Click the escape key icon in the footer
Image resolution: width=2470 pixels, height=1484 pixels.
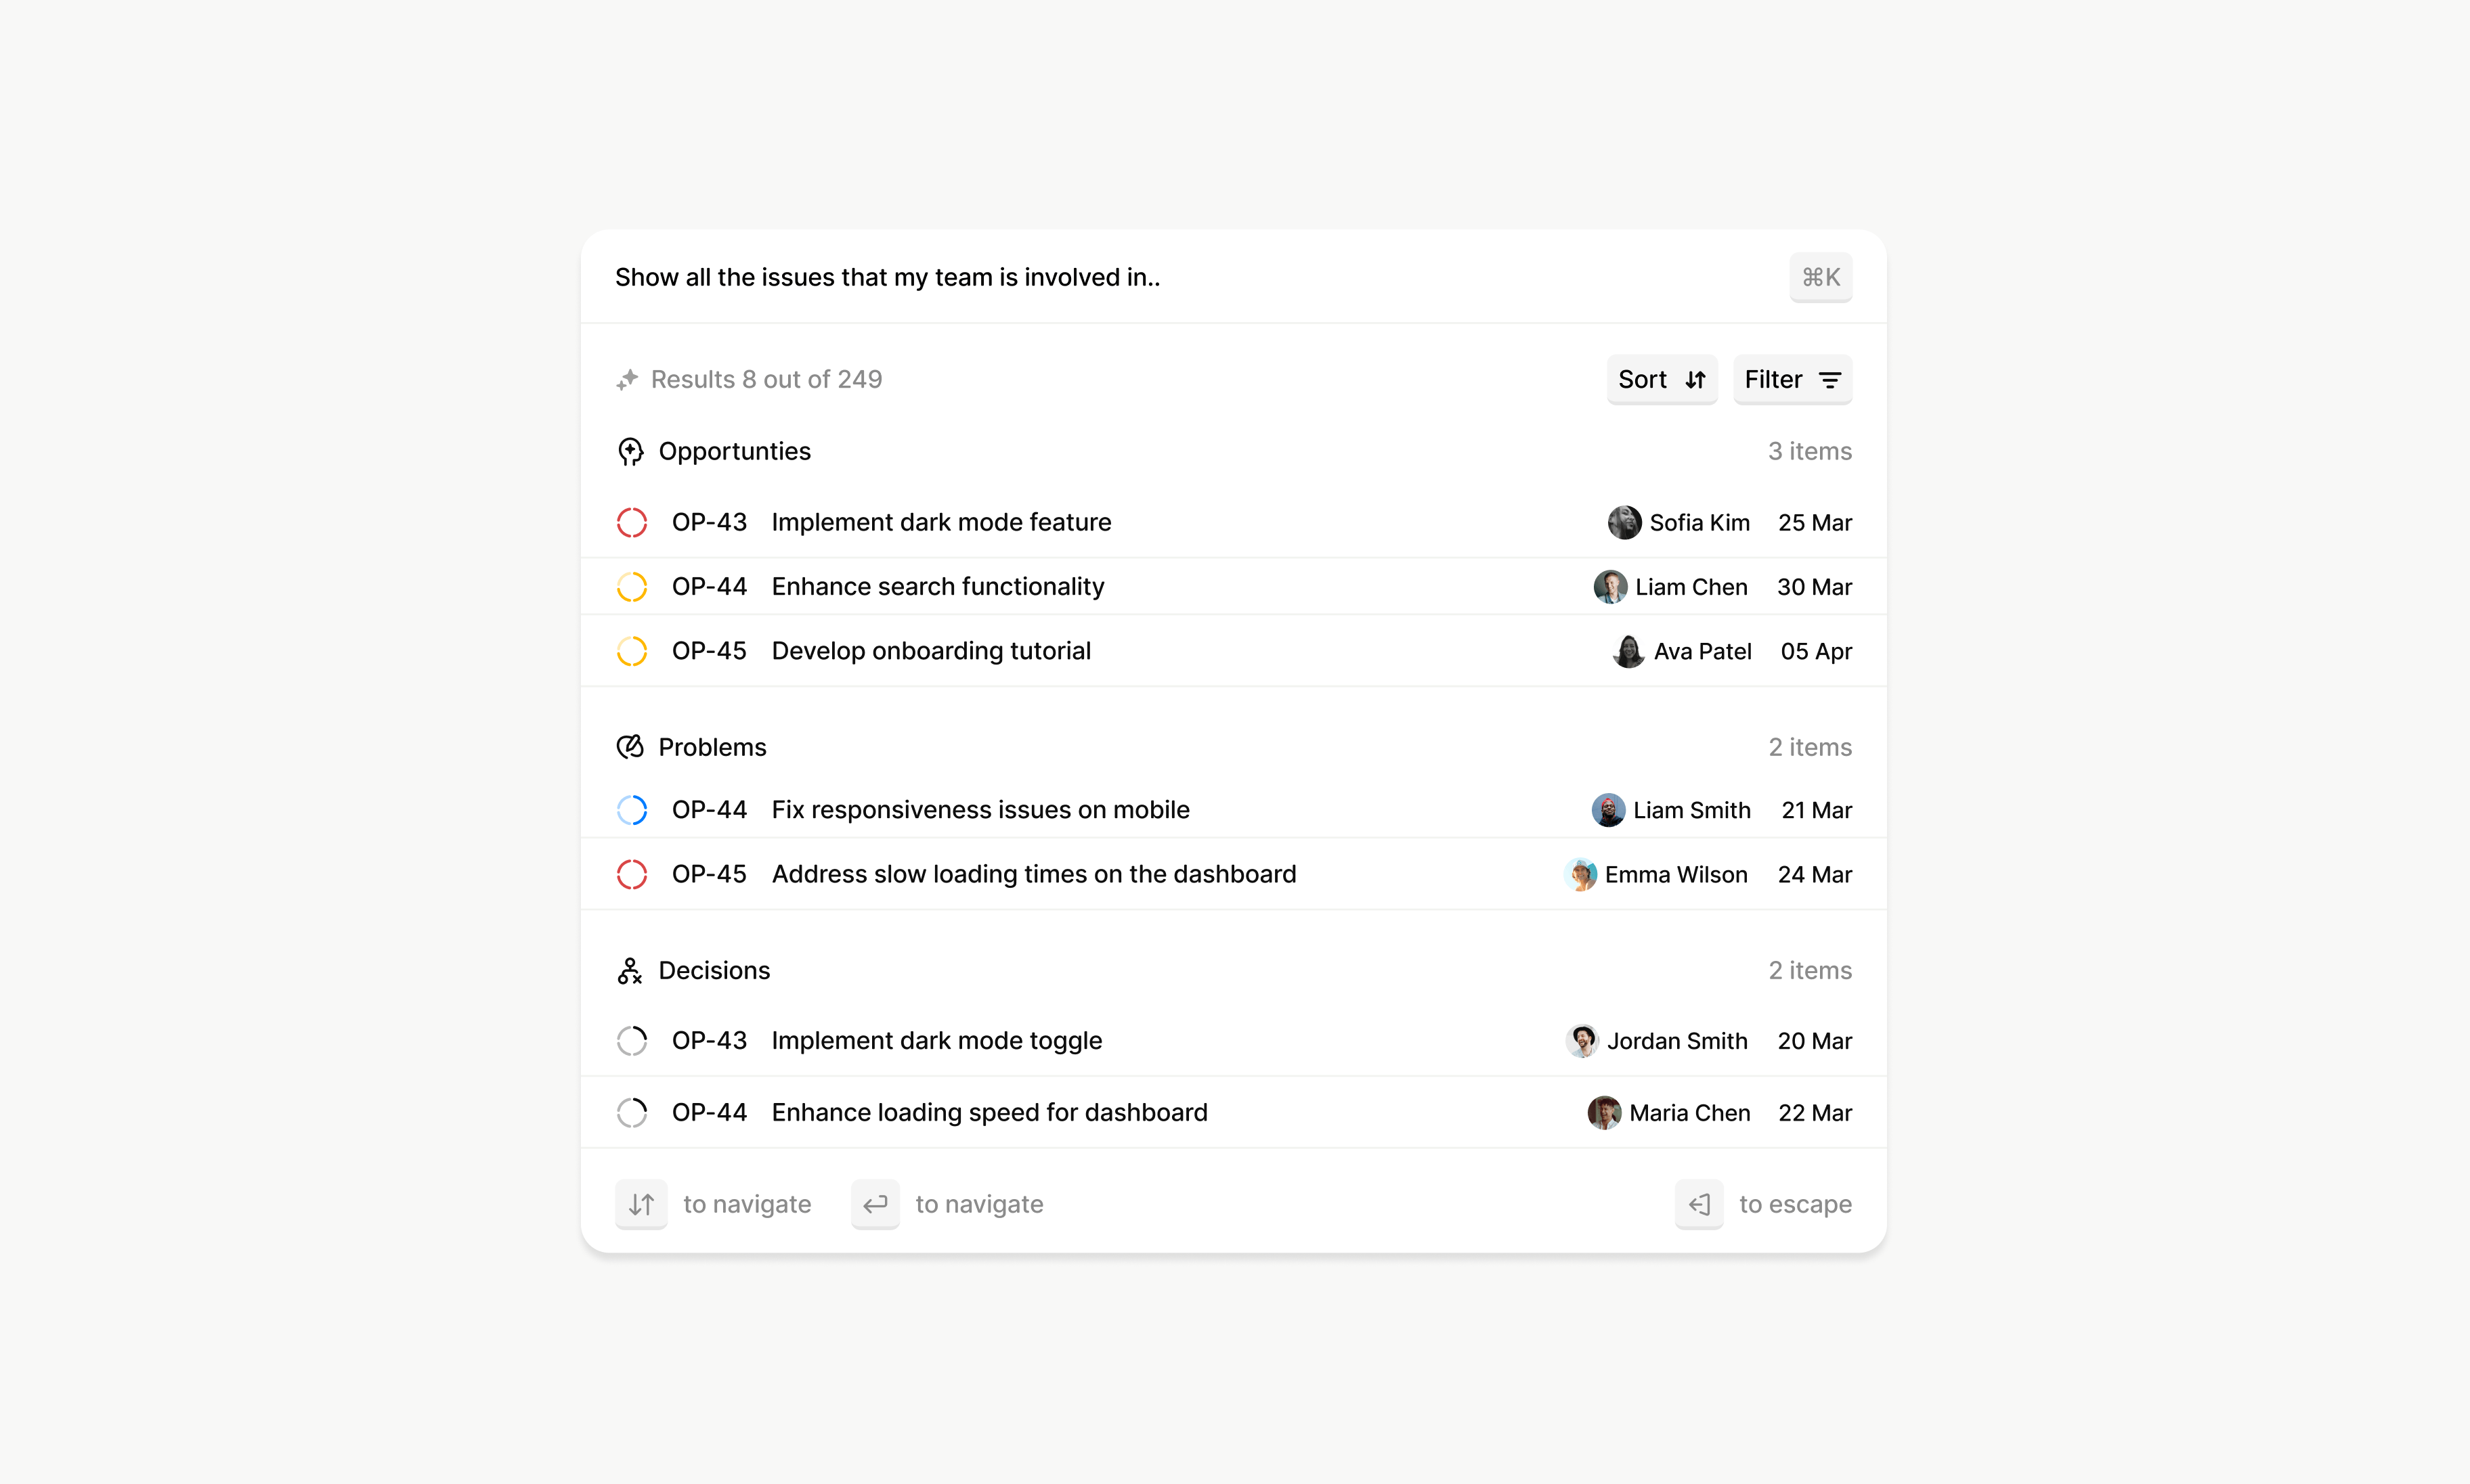(x=1699, y=1204)
